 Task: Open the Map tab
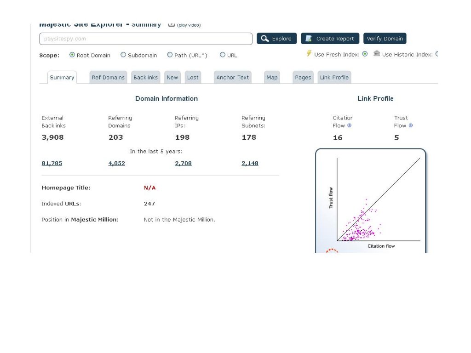(x=272, y=77)
